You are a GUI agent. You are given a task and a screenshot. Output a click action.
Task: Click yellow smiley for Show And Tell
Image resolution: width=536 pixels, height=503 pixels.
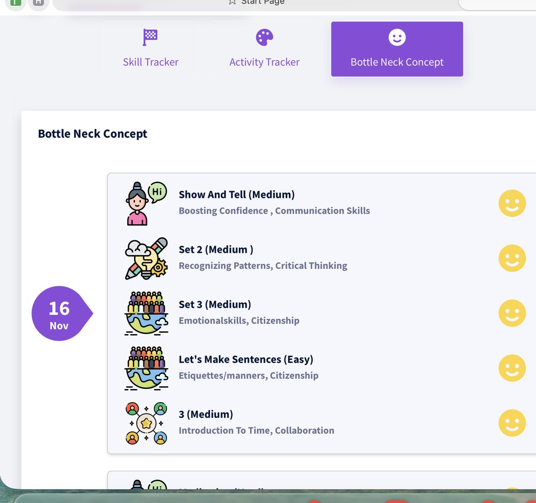[x=512, y=203]
